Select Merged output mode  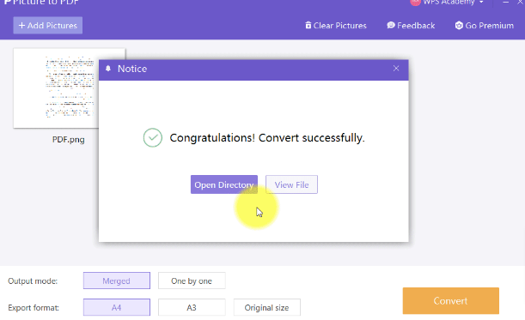pyautogui.click(x=117, y=281)
